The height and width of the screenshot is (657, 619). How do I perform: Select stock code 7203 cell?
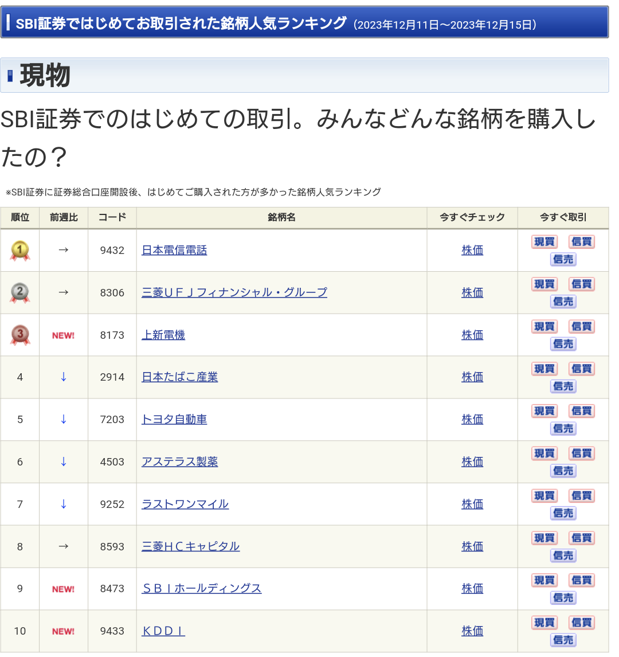click(112, 420)
